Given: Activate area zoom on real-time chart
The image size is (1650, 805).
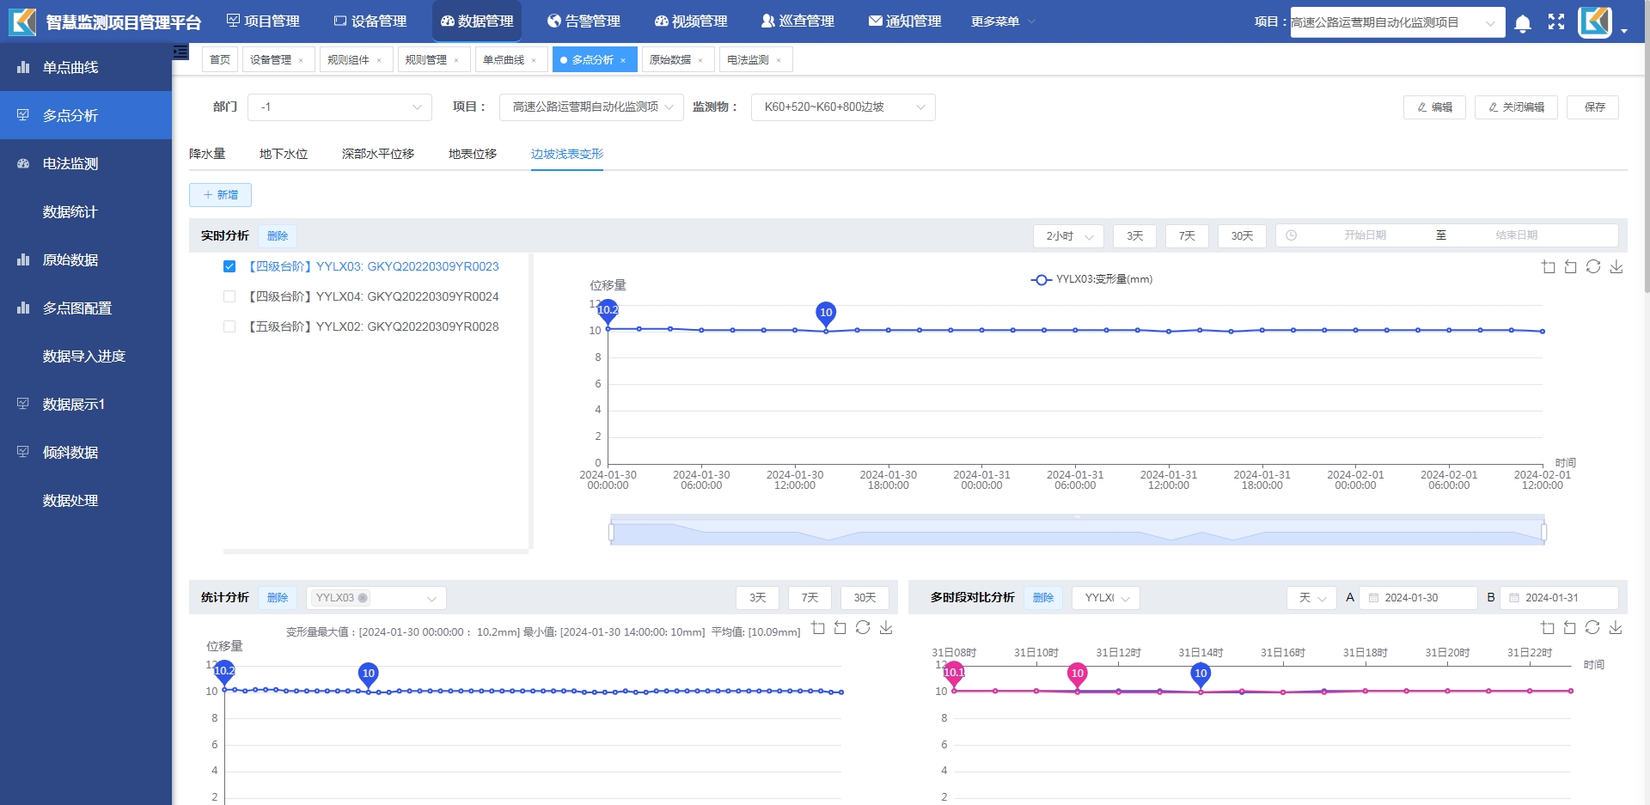Looking at the screenshot, I should [1549, 267].
